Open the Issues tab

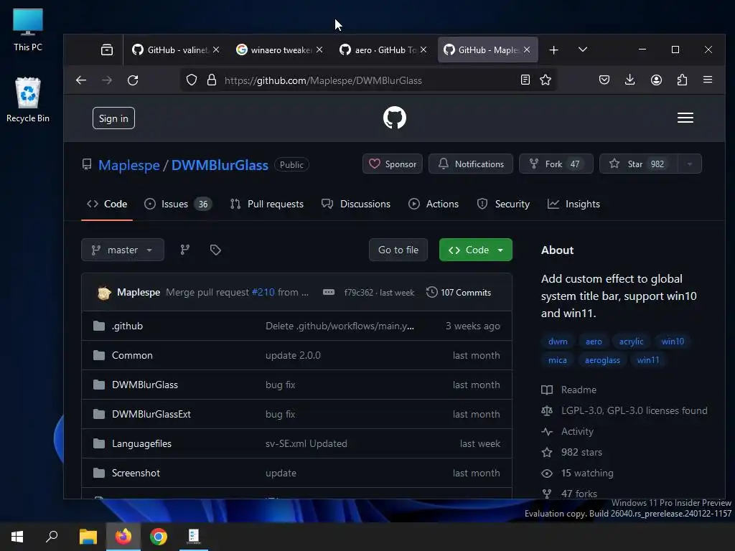pos(178,204)
